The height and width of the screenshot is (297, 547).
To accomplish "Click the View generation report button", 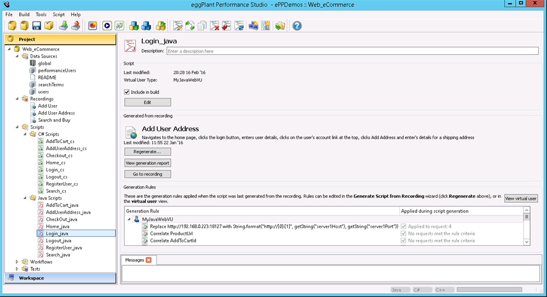I will pyautogui.click(x=147, y=163).
